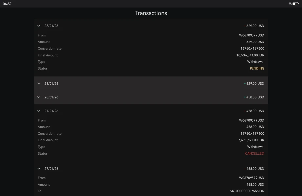Viewport: 302px width, 196px height.
Task: Collapse the cancelled 458.00 USD withdrawal chevron
Action: pos(39,111)
